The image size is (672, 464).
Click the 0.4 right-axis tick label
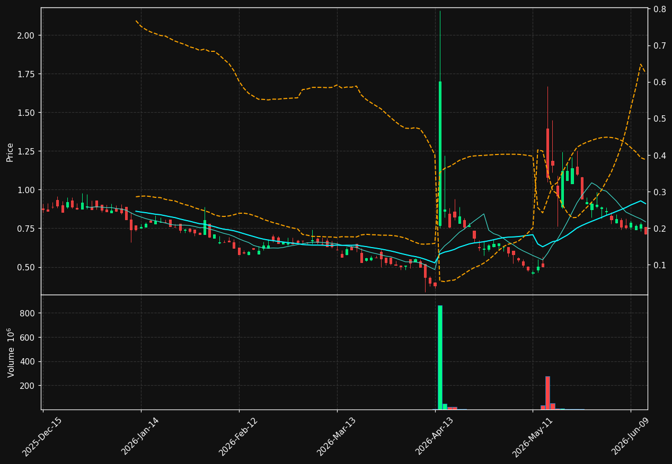[x=660, y=156]
